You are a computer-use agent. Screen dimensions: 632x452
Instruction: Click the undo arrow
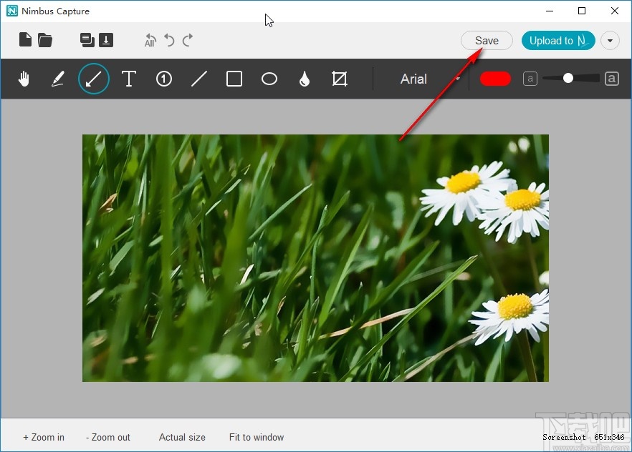pyautogui.click(x=170, y=40)
